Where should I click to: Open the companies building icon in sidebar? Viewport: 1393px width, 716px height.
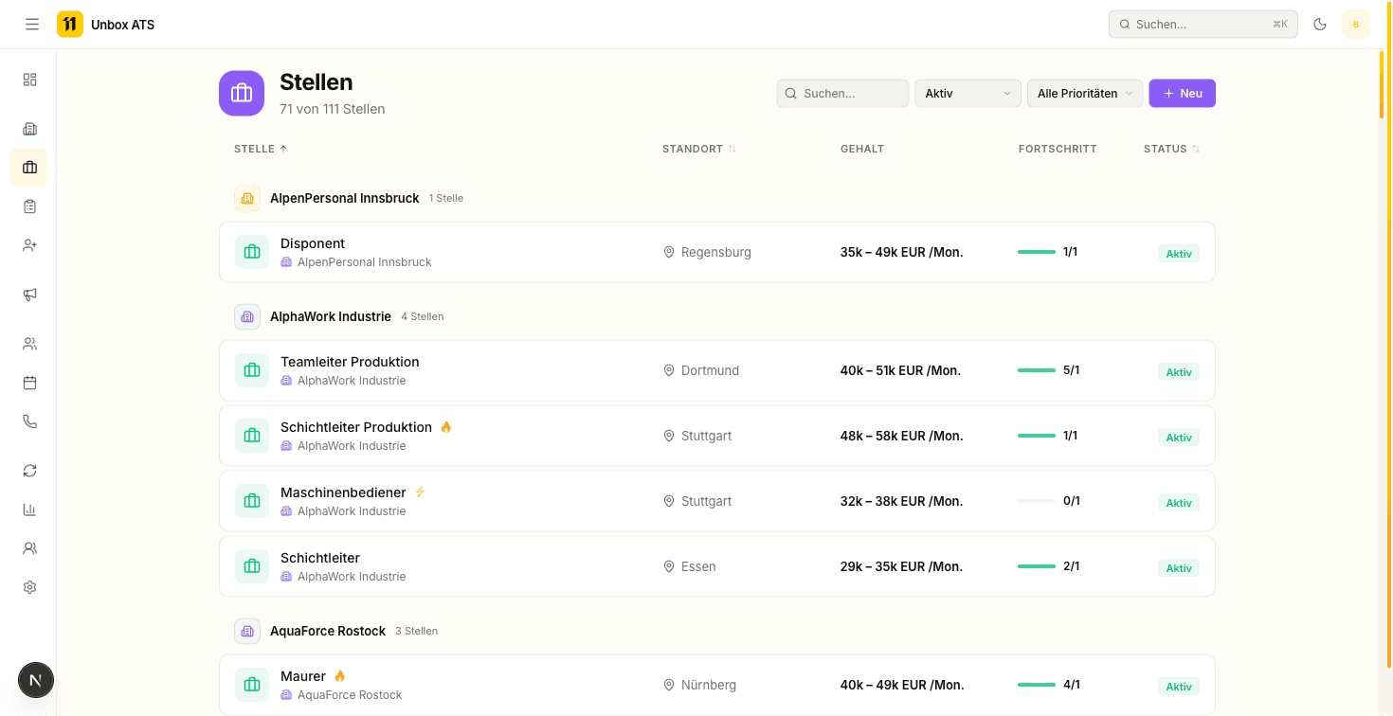pos(29,129)
